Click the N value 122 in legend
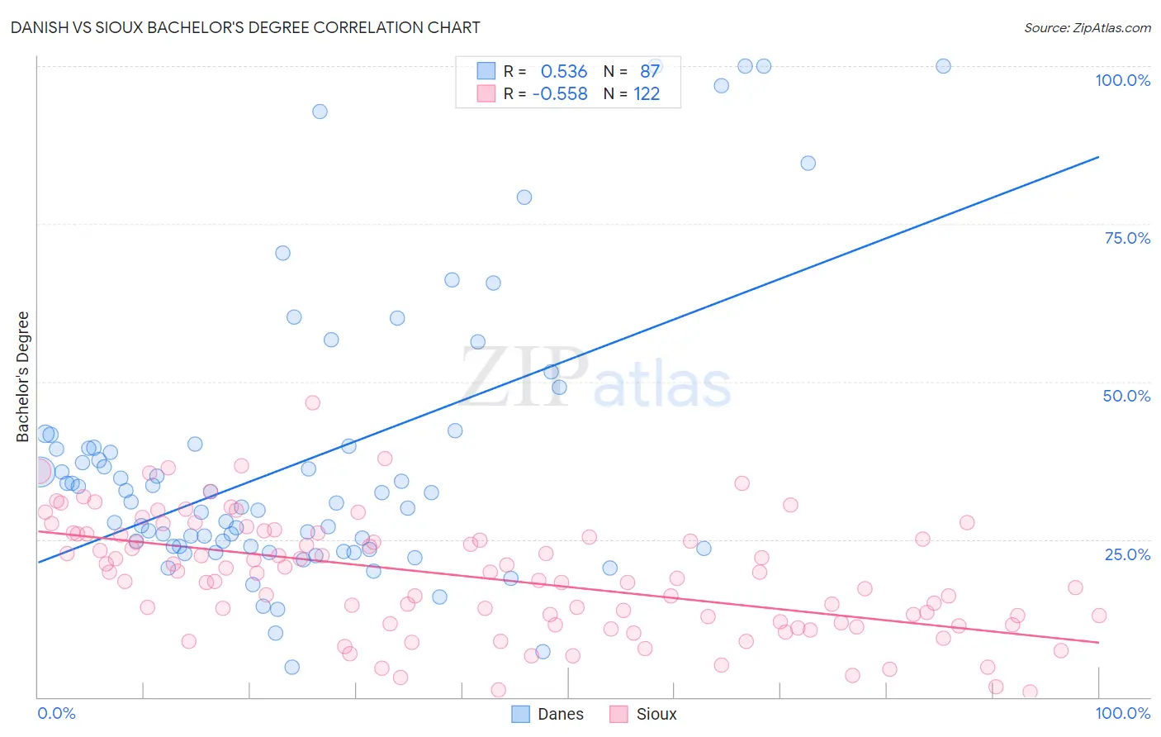 [647, 93]
